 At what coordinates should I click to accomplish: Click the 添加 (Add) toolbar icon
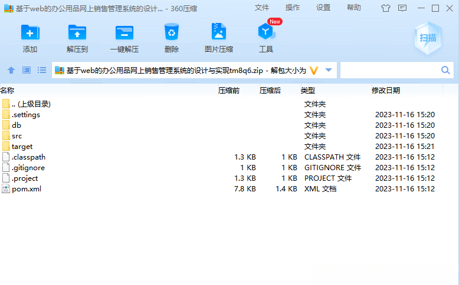tap(30, 32)
